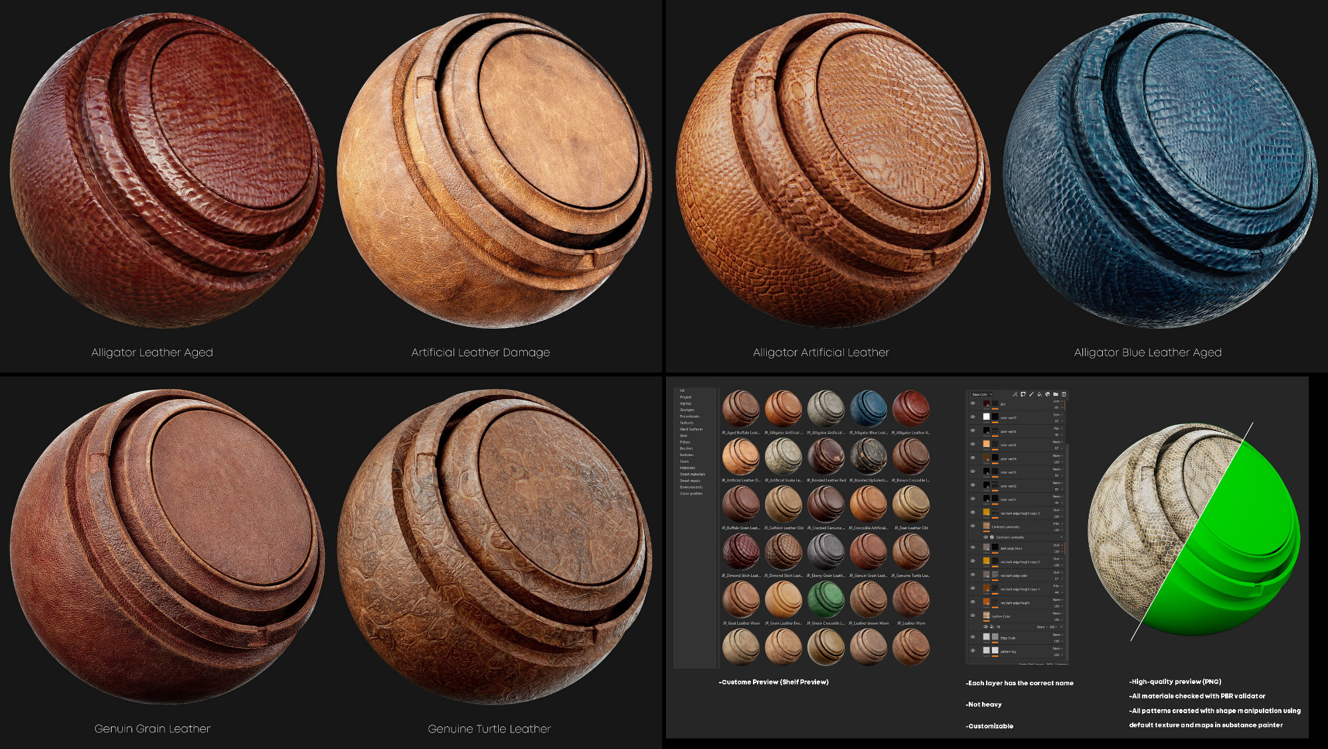Image resolution: width=1328 pixels, height=749 pixels.
Task: Click the add effect wand icon
Action: coord(1015,394)
